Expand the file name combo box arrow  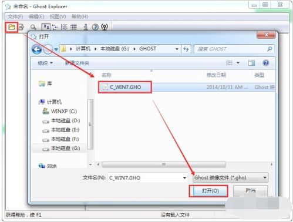click(184, 178)
